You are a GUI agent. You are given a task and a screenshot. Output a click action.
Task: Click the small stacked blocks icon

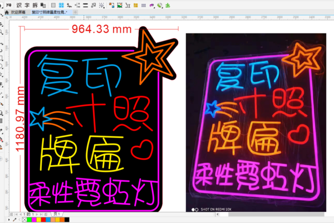(x=94, y=6)
